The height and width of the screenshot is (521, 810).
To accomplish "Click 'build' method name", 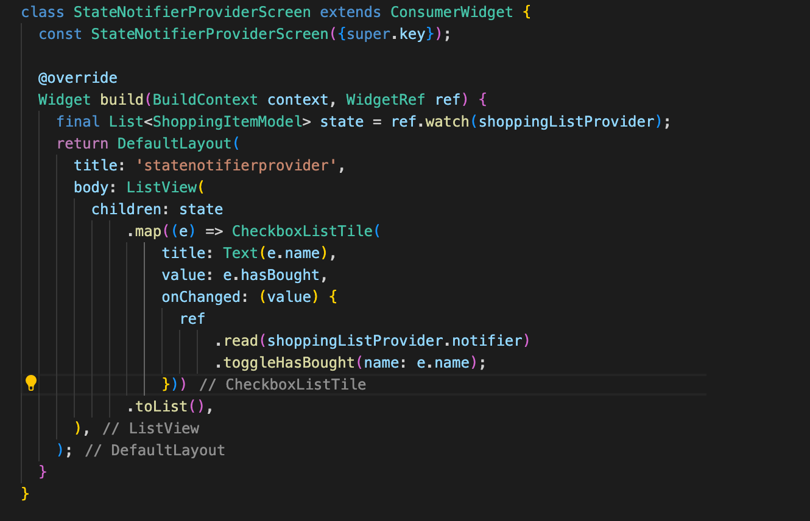I will pyautogui.click(x=122, y=100).
